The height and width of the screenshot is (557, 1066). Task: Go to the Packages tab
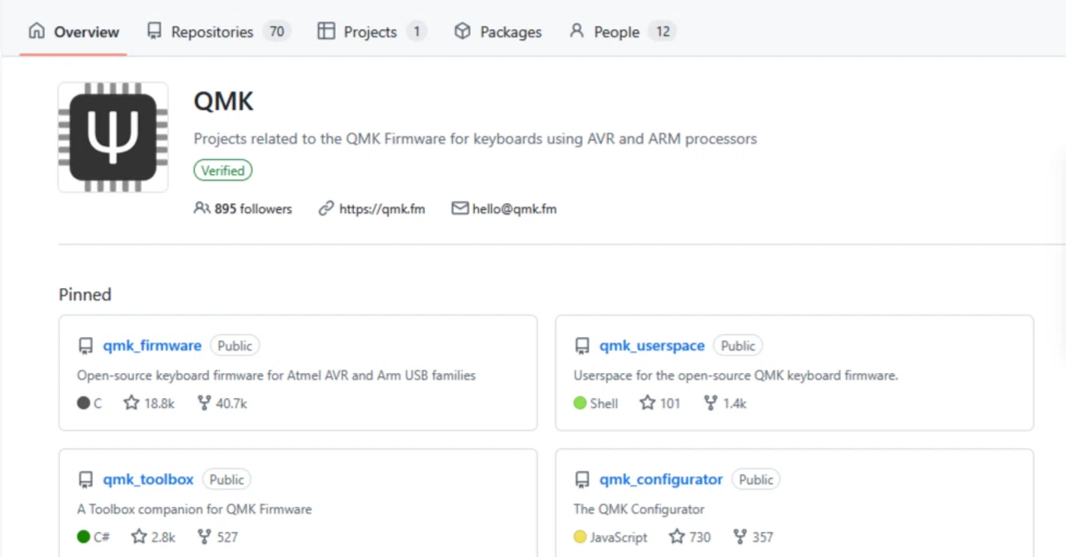498,32
